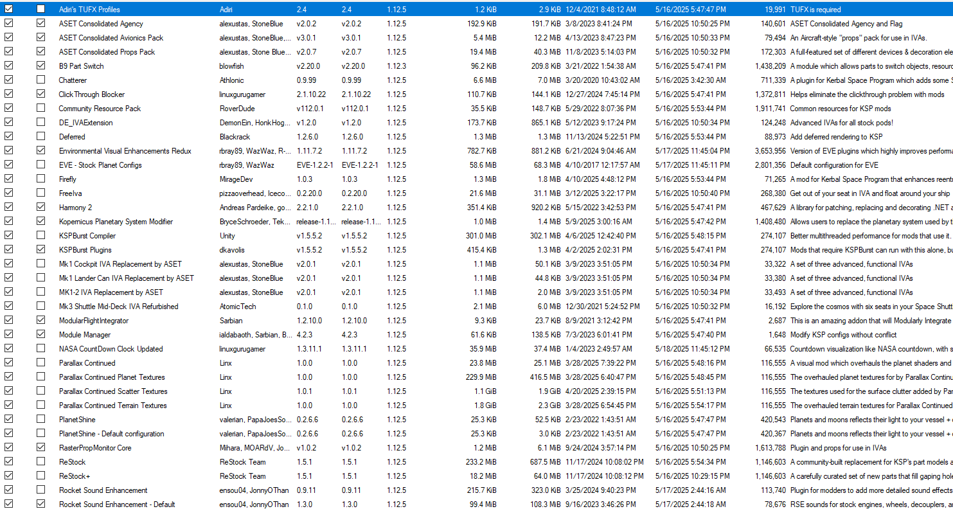Viewport: 953px width, 509px height.
Task: Select Mk1 Cockpit IVA Replacement by ASET
Action: coord(120,264)
